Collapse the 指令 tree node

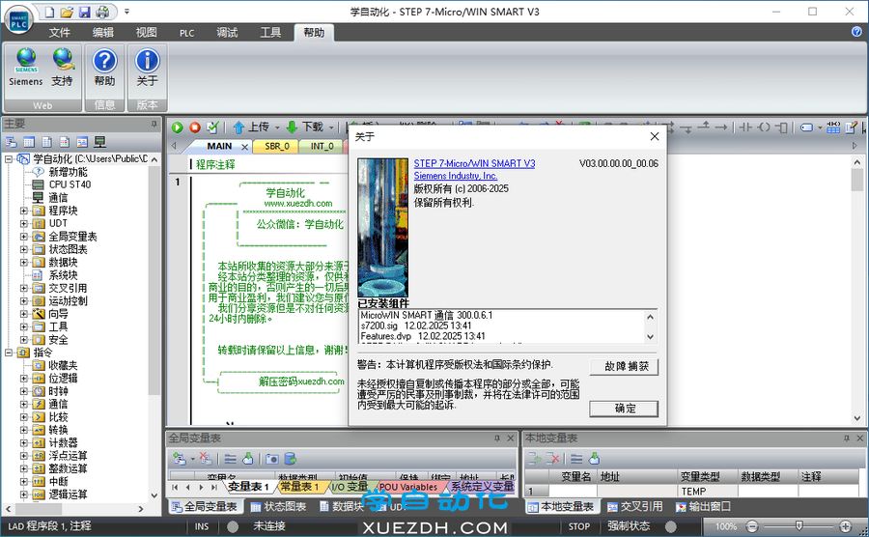tap(9, 353)
